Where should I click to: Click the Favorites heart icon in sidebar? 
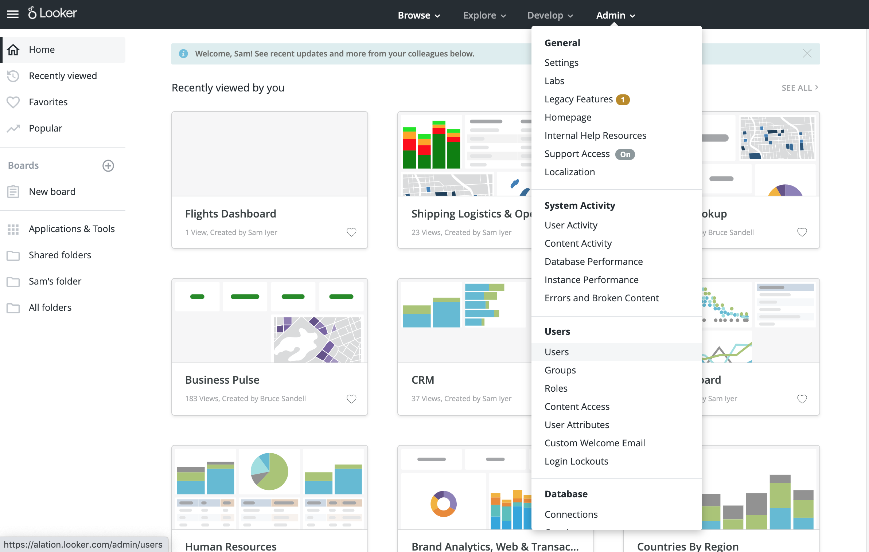(x=13, y=102)
